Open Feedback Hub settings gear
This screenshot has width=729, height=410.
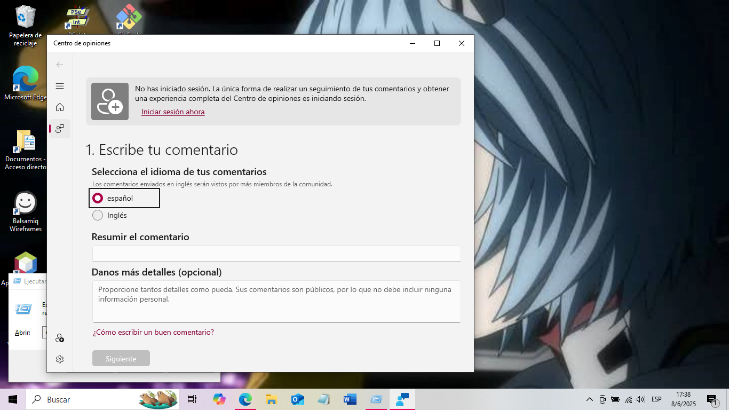tap(60, 359)
